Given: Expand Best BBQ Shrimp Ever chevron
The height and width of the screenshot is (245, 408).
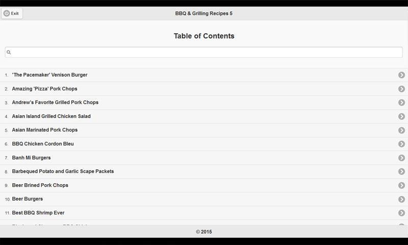Looking at the screenshot, I should click(x=401, y=213).
